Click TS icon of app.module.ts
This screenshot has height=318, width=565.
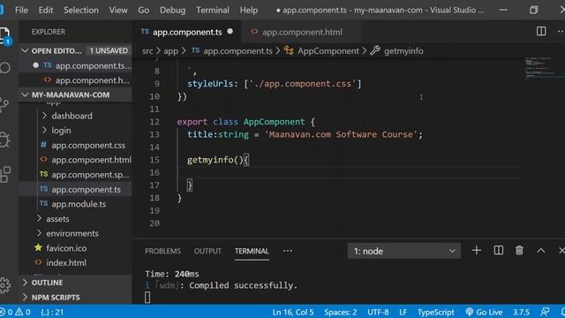click(43, 204)
